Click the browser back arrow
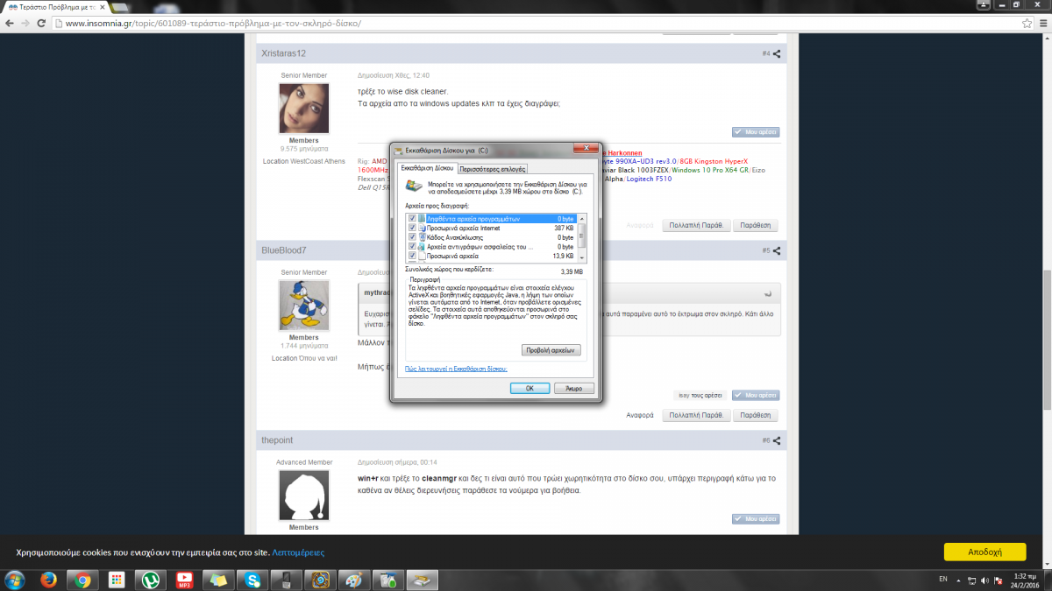 point(9,23)
